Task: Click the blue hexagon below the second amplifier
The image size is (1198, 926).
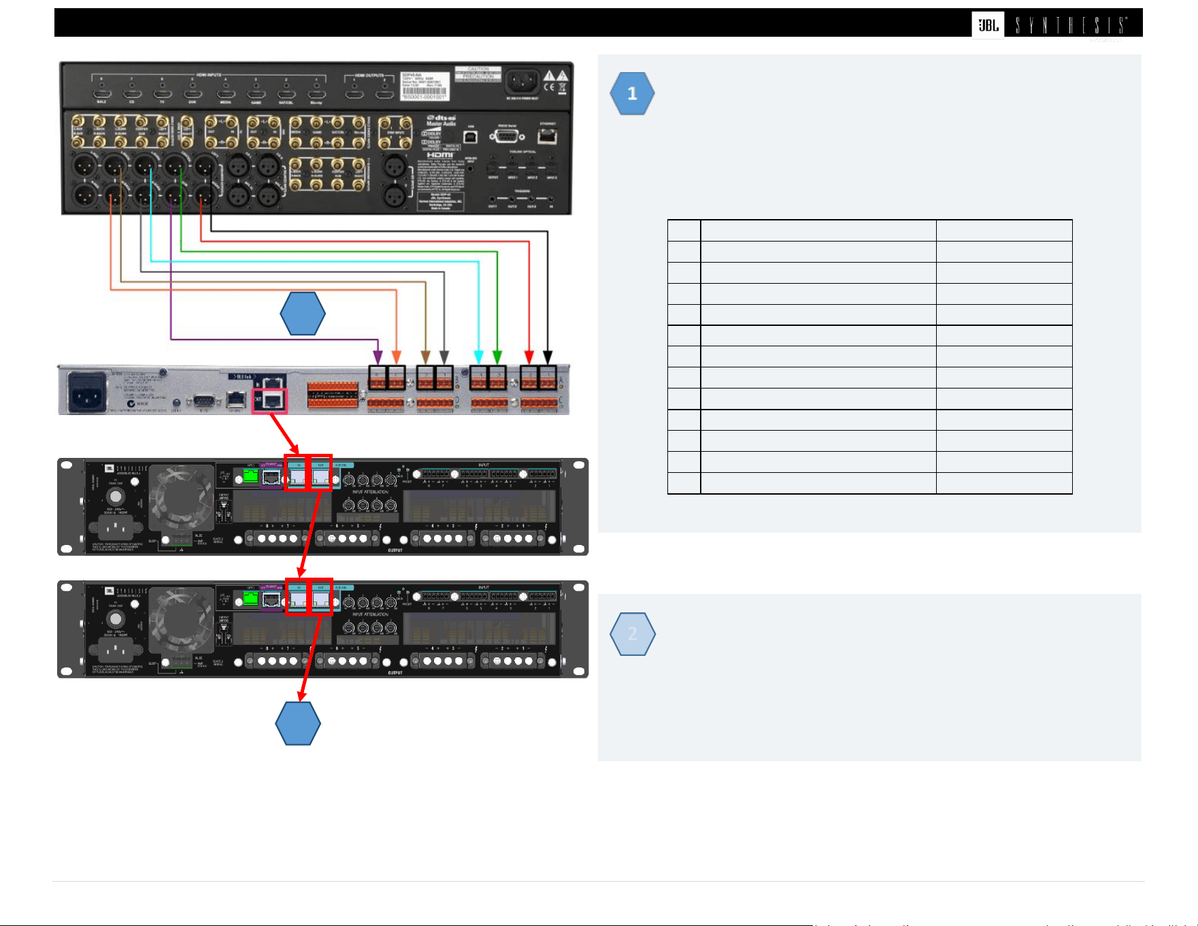Action: [x=298, y=723]
